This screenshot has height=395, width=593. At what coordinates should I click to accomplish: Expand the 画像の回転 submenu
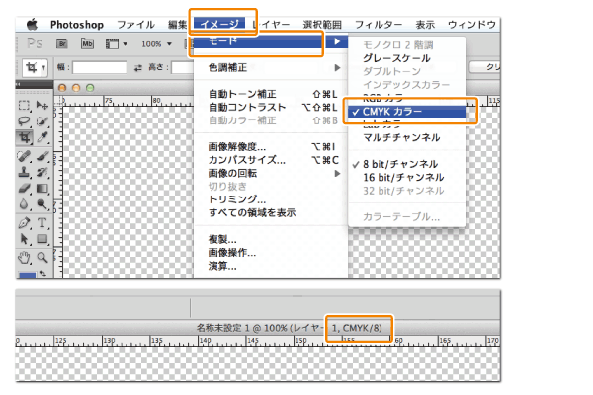tap(271, 173)
